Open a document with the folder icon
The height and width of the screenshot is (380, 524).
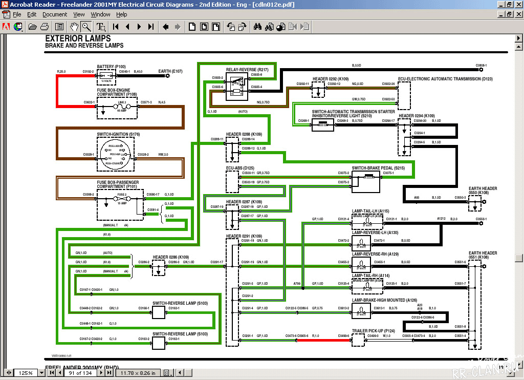click(x=32, y=27)
